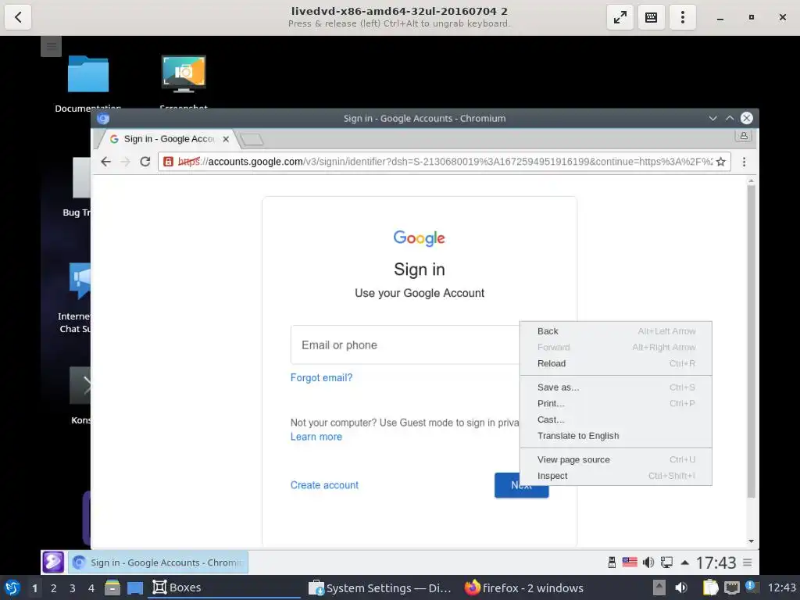Toggle fullscreen for the virtual machine
800x600 pixels.
point(620,17)
